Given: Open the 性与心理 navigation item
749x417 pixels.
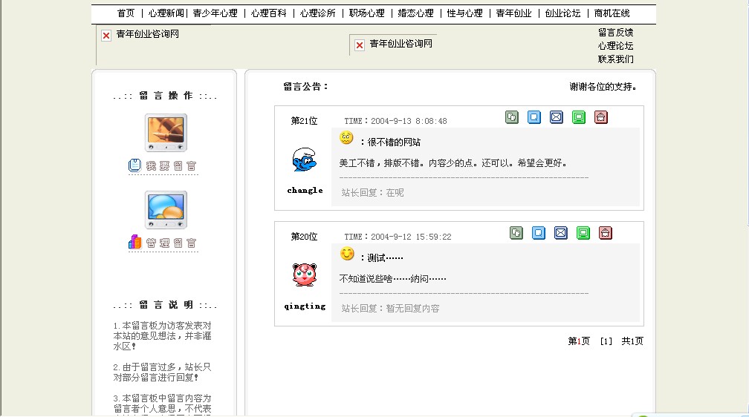Looking at the screenshot, I should coord(464,13).
